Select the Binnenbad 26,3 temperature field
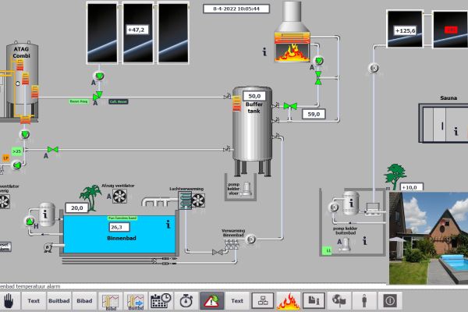This screenshot has height=312, width=468. [x=120, y=227]
